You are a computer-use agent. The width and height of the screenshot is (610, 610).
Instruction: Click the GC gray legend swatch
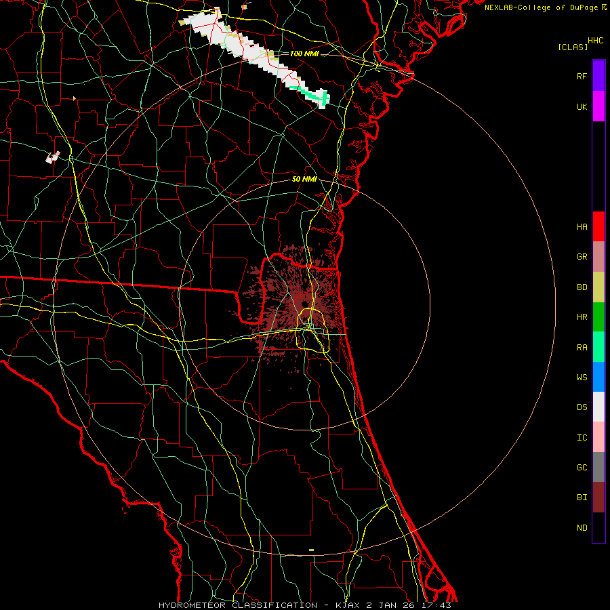[598, 467]
